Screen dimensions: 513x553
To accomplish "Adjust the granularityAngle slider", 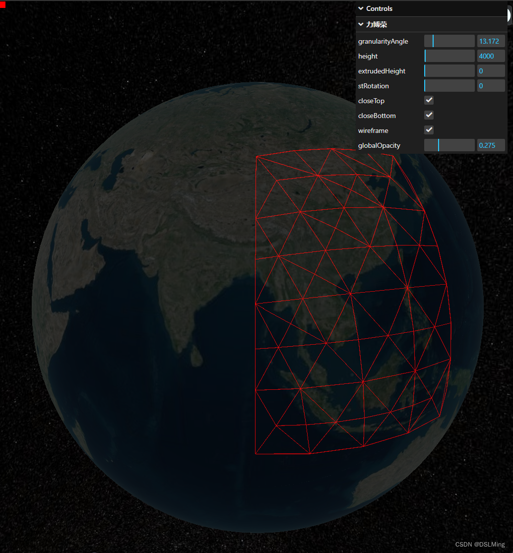I will click(x=449, y=41).
